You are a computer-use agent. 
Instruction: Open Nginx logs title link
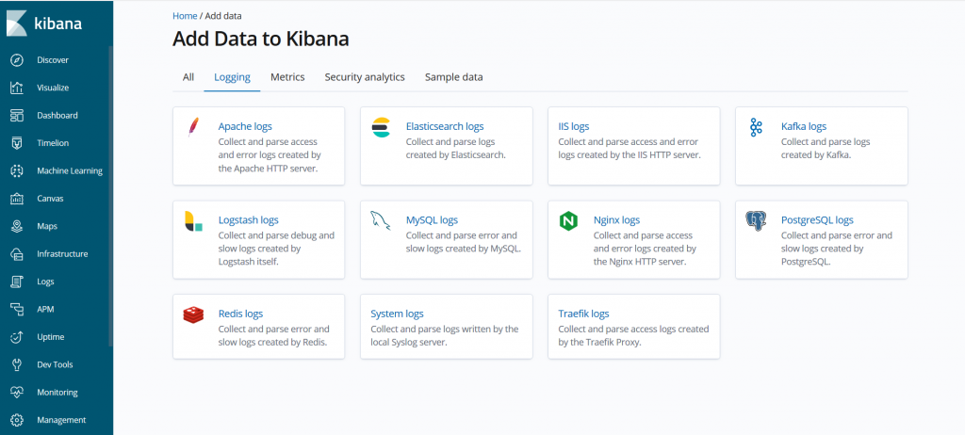point(616,219)
